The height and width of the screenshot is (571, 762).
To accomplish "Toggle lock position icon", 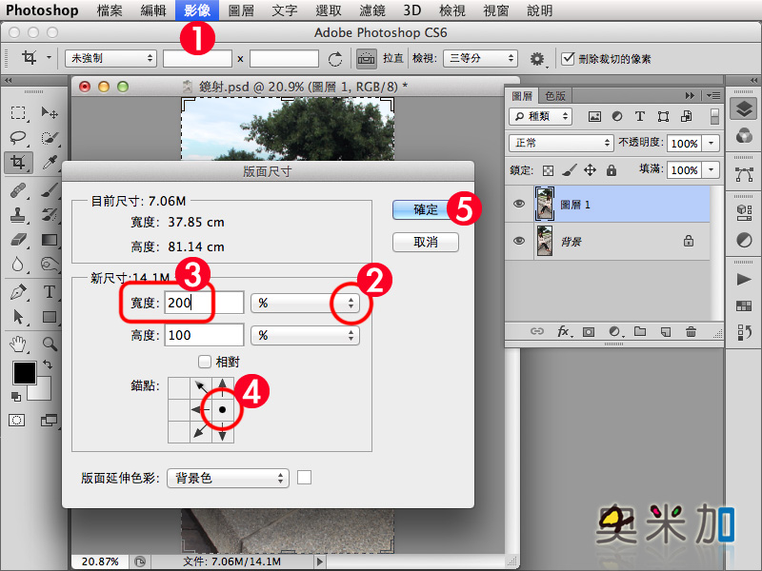I will coord(590,170).
